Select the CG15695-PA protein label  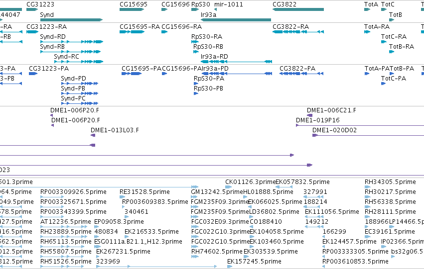point(141,69)
